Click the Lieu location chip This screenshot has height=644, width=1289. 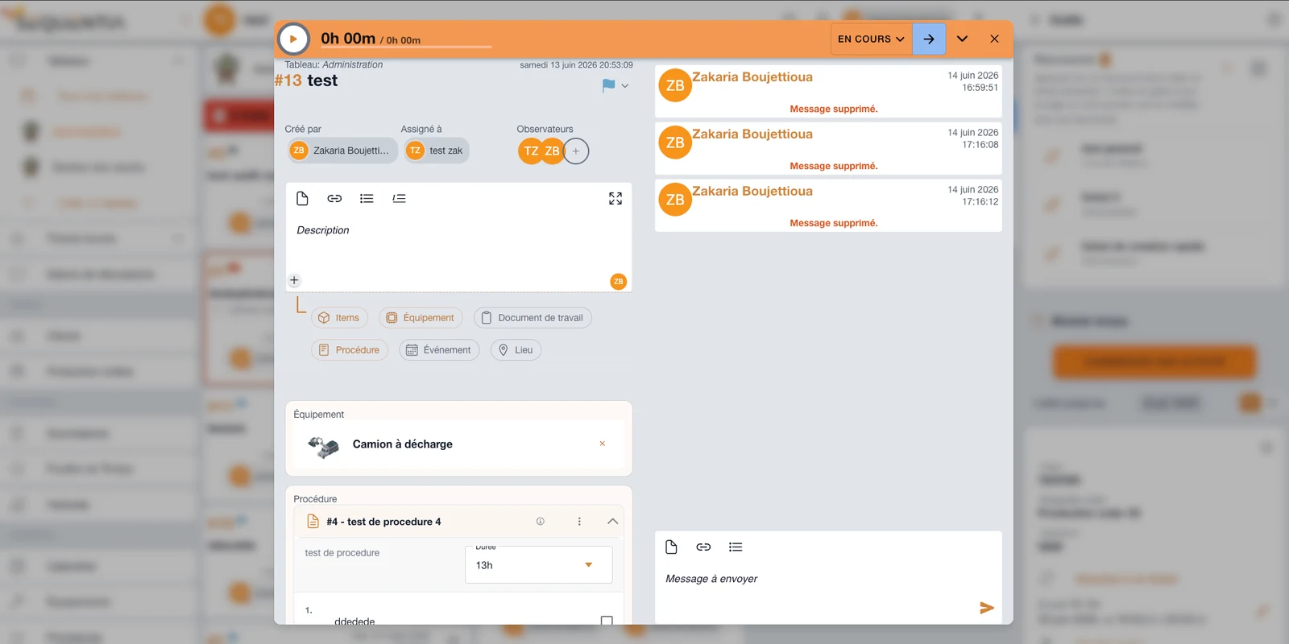516,350
